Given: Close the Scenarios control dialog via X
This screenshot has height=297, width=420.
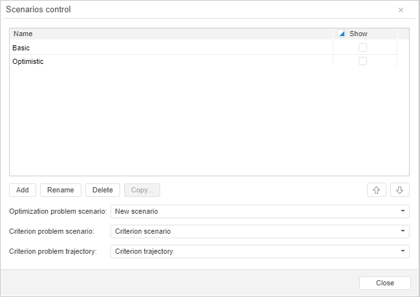Looking at the screenshot, I should coord(401,10).
